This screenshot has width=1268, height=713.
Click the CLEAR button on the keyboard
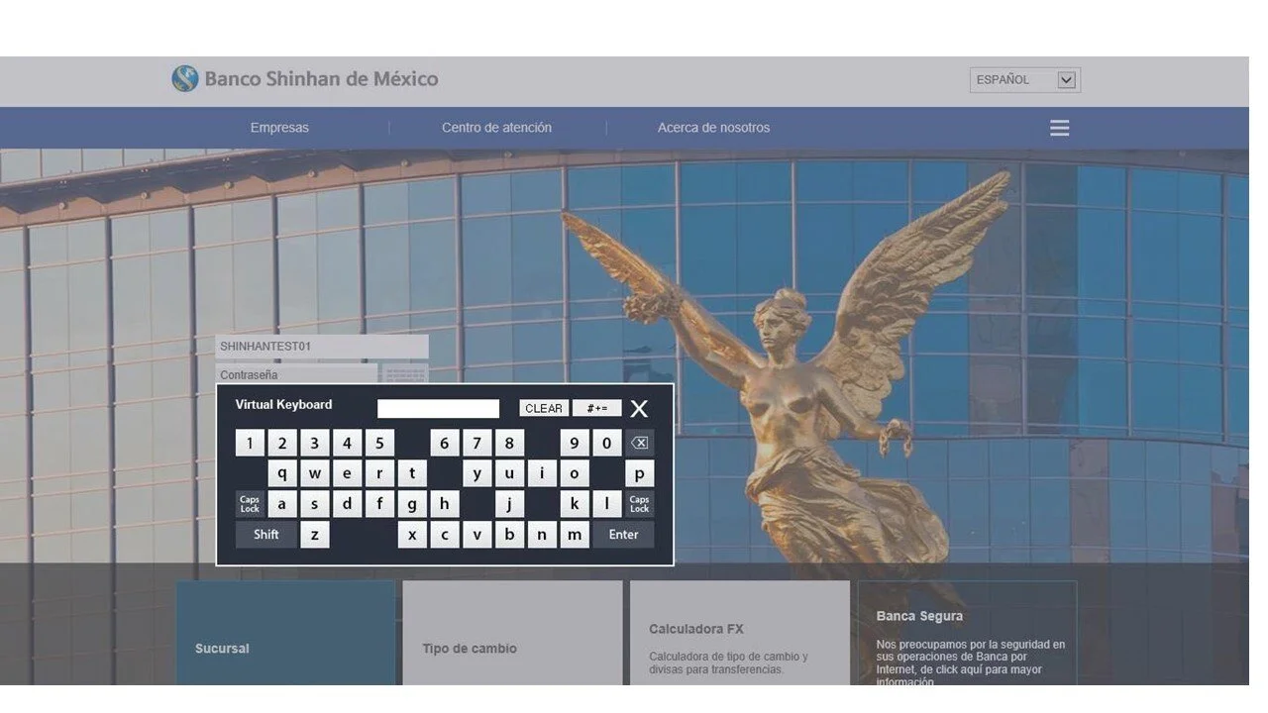coord(544,408)
